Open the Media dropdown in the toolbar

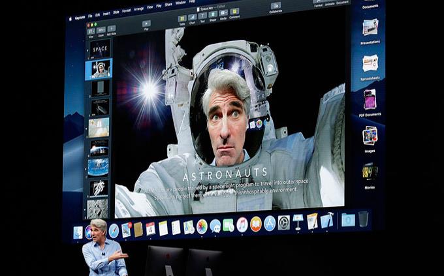pos(223,14)
